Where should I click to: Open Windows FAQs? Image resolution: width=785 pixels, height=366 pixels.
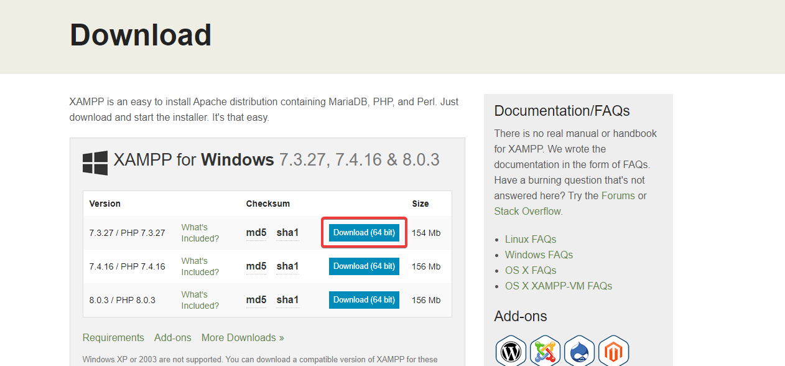point(539,255)
